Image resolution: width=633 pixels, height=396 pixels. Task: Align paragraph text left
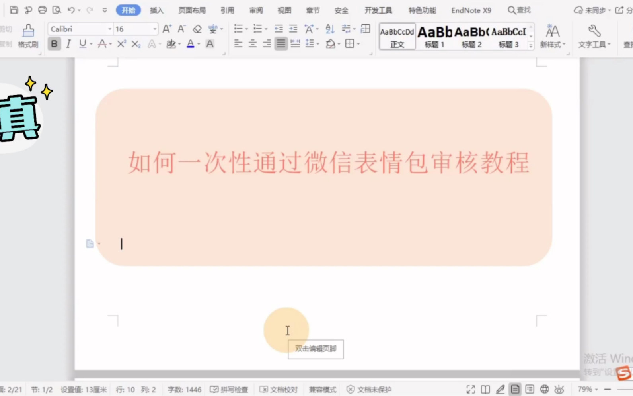238,44
